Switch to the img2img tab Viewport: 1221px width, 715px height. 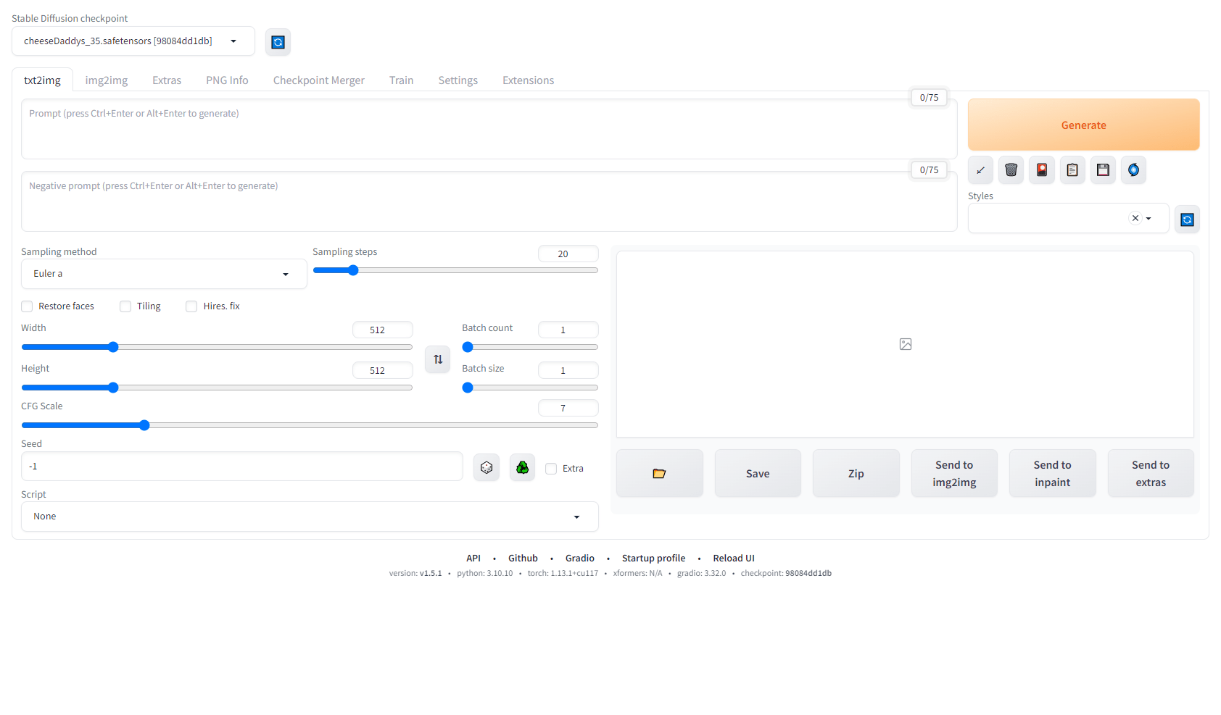[106, 80]
